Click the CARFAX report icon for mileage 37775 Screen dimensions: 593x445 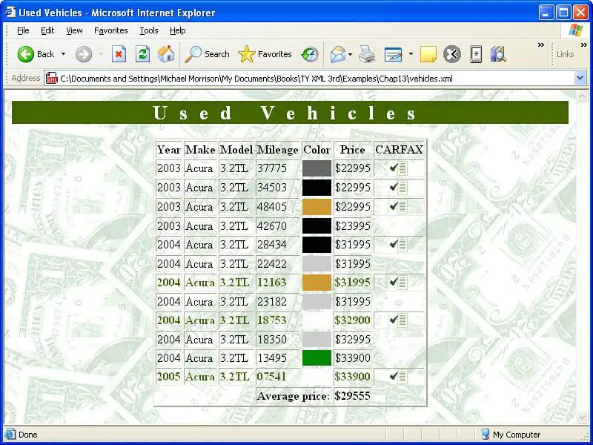[398, 168]
